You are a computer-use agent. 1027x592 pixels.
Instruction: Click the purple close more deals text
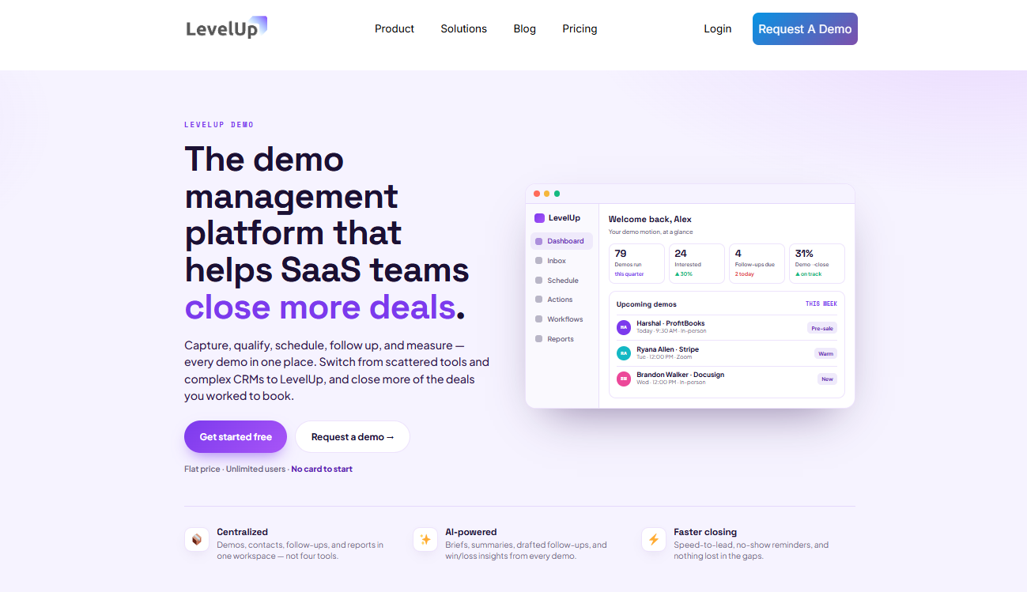pos(320,307)
